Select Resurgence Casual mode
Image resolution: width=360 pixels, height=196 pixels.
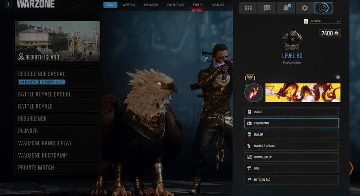tap(57, 78)
